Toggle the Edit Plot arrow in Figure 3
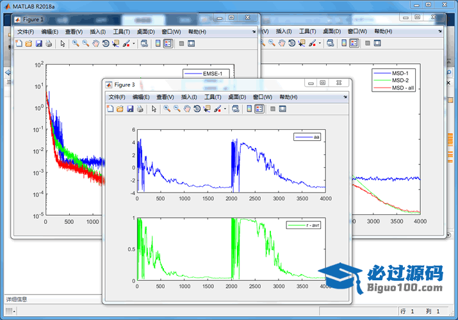The height and width of the screenshot is (320, 458). (x=154, y=109)
